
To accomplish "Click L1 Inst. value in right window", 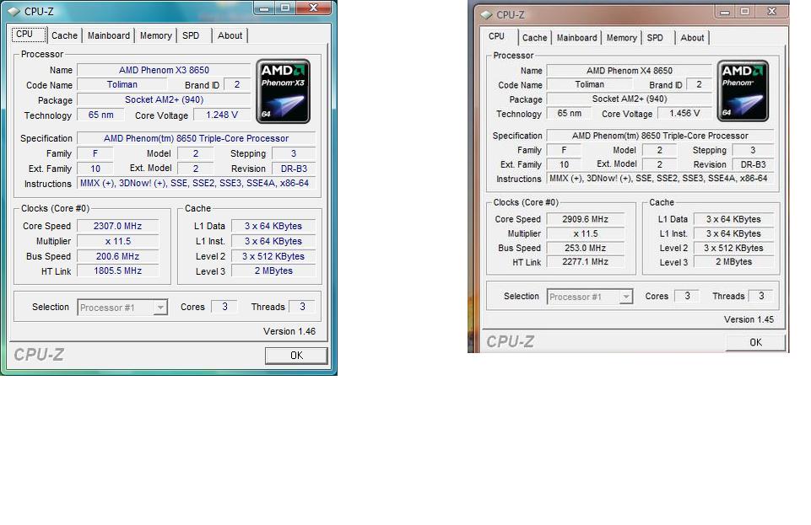I will pyautogui.click(x=733, y=234).
